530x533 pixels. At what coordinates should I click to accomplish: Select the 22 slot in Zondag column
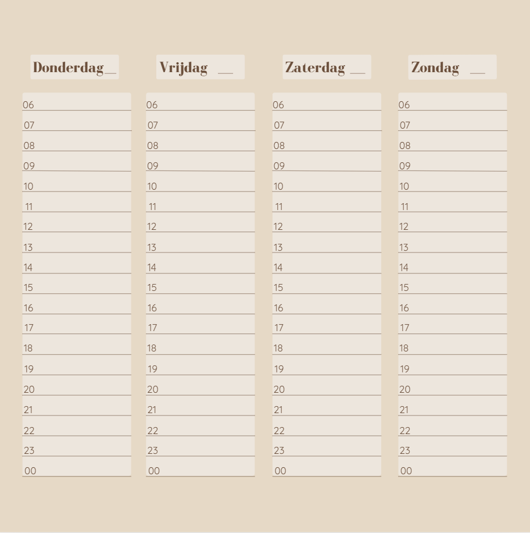[x=453, y=430]
